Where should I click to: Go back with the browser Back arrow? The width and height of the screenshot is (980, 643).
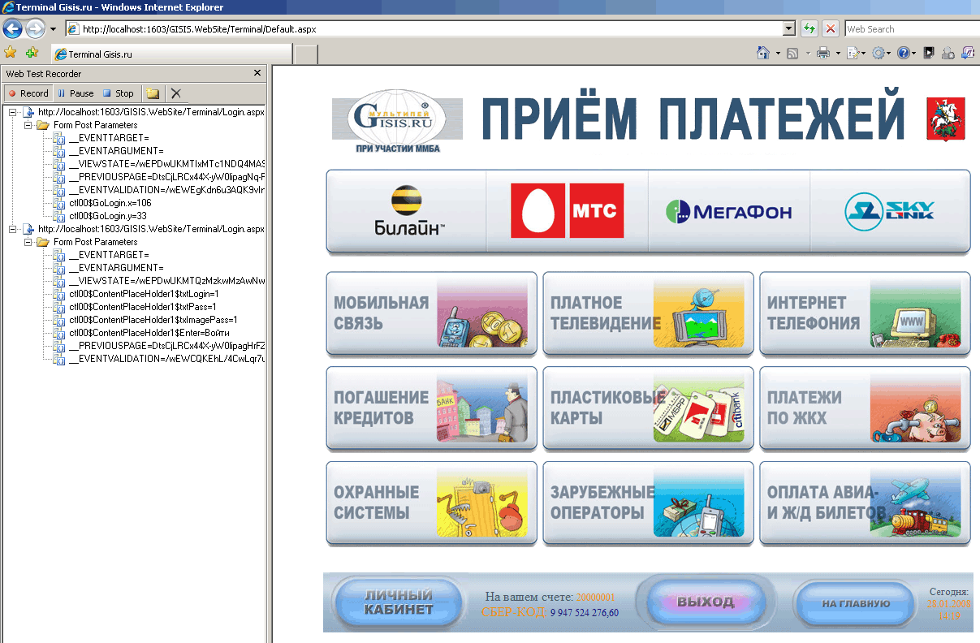pos(12,29)
